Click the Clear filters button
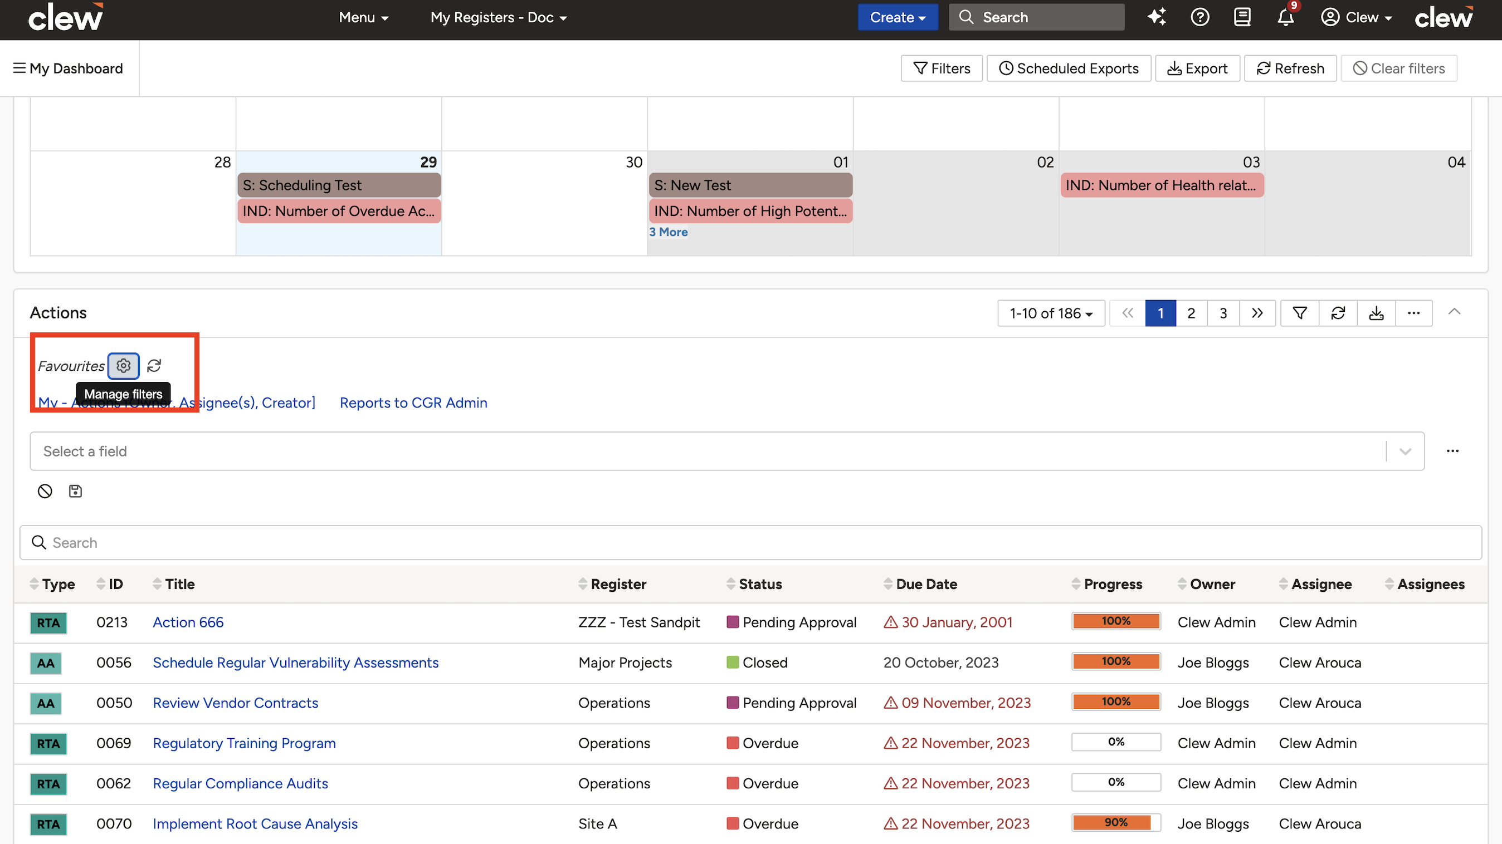 1399,68
